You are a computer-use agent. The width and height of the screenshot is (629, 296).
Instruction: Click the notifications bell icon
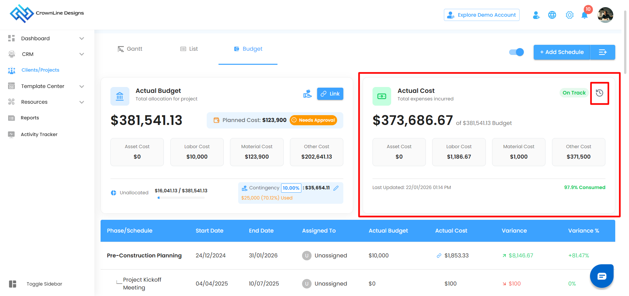(584, 15)
